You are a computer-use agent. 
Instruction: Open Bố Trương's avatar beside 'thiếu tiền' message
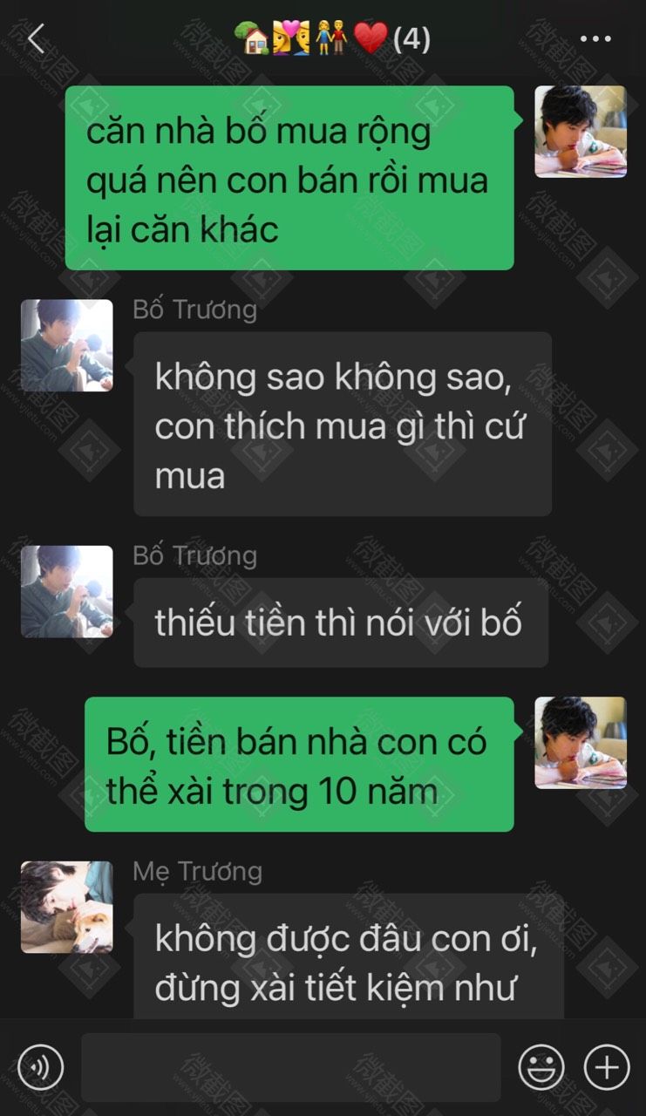pos(66,591)
